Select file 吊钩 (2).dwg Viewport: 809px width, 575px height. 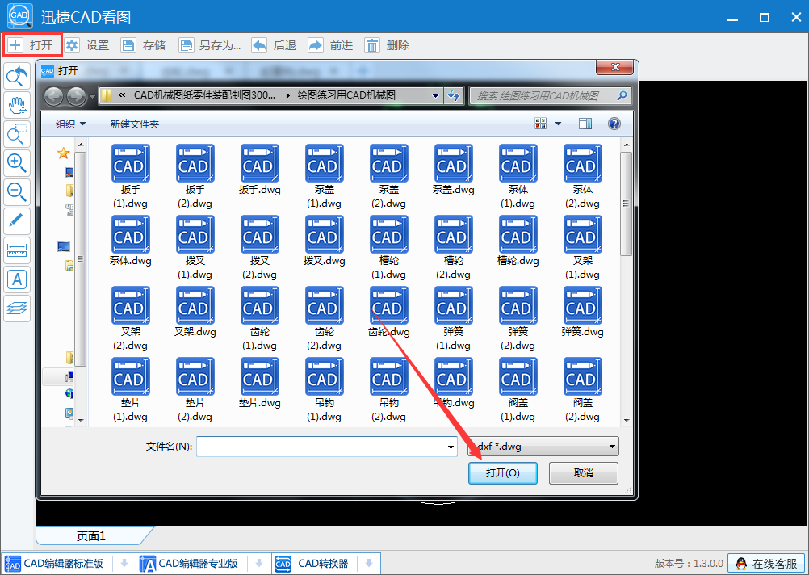[388, 389]
